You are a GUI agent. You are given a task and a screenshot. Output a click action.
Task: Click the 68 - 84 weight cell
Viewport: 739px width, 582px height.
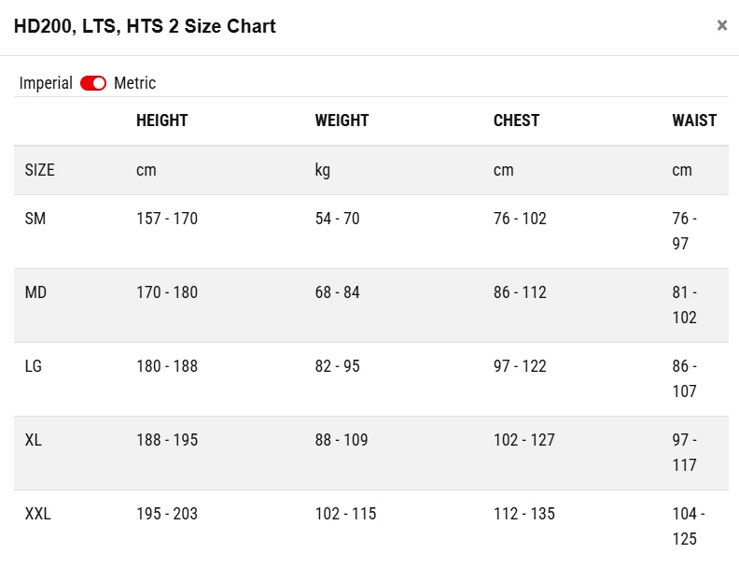(338, 292)
